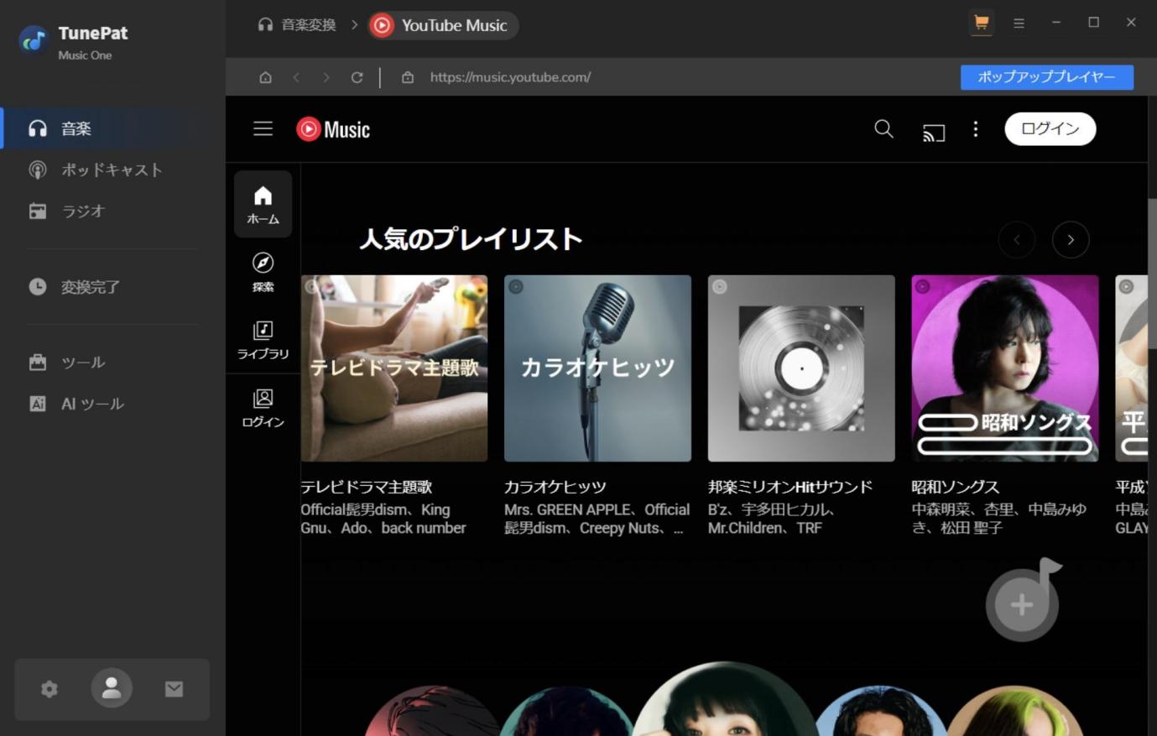Click the 中森明菜、杏里 artist text
The width and height of the screenshot is (1157, 736).
coord(998,519)
